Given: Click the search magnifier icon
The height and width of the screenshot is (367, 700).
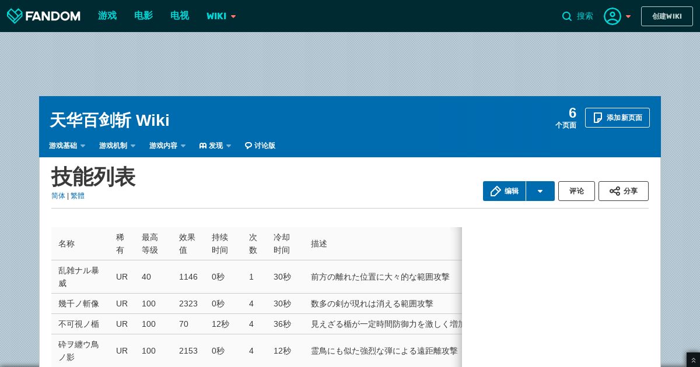Looking at the screenshot, I should (567, 16).
